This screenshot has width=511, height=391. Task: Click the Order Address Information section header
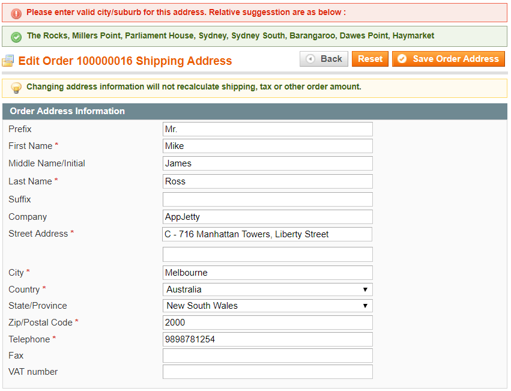(x=255, y=111)
